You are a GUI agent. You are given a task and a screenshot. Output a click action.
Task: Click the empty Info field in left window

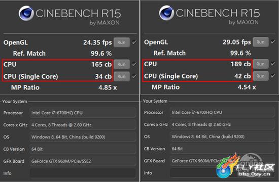coord(83,173)
